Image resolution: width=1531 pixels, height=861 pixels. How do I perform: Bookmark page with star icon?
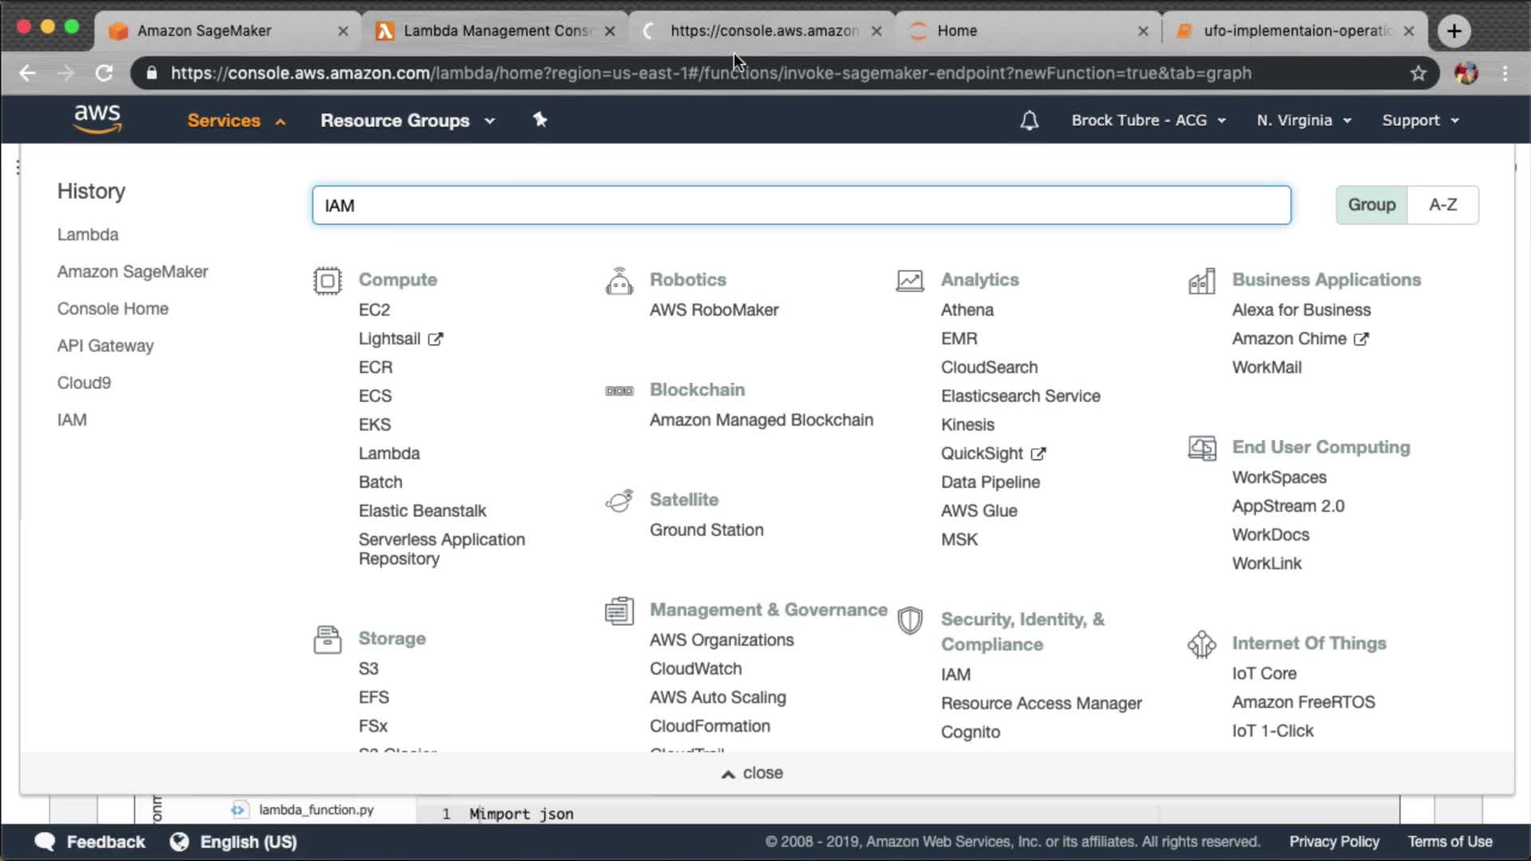click(1418, 73)
